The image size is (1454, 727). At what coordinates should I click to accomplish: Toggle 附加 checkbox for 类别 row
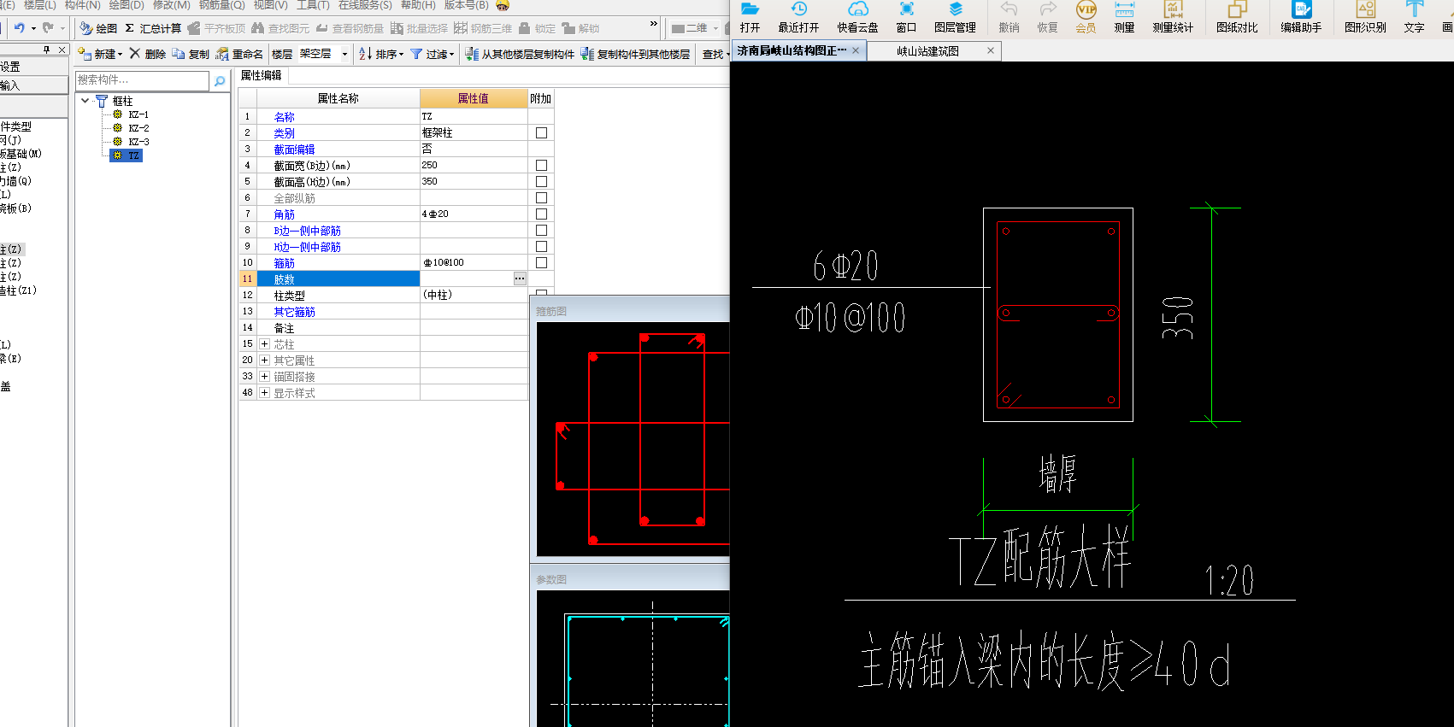tap(541, 132)
